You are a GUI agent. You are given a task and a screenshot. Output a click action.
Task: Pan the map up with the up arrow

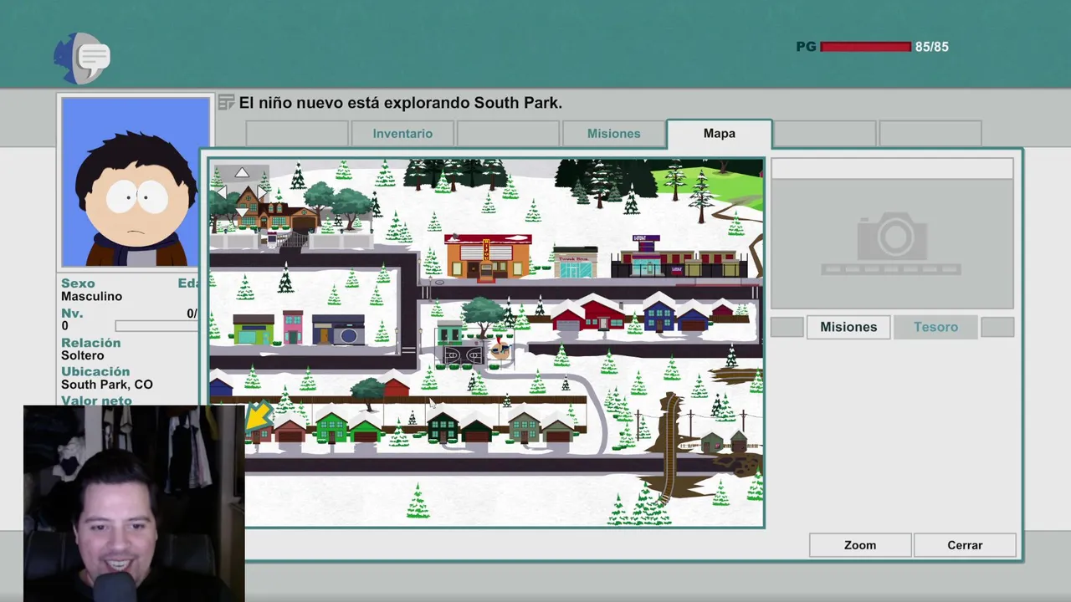click(242, 172)
